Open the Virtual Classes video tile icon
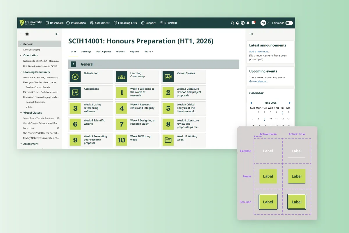 point(168,77)
